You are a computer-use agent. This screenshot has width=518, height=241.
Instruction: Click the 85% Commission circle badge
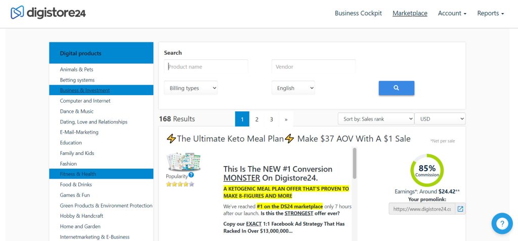(426, 171)
